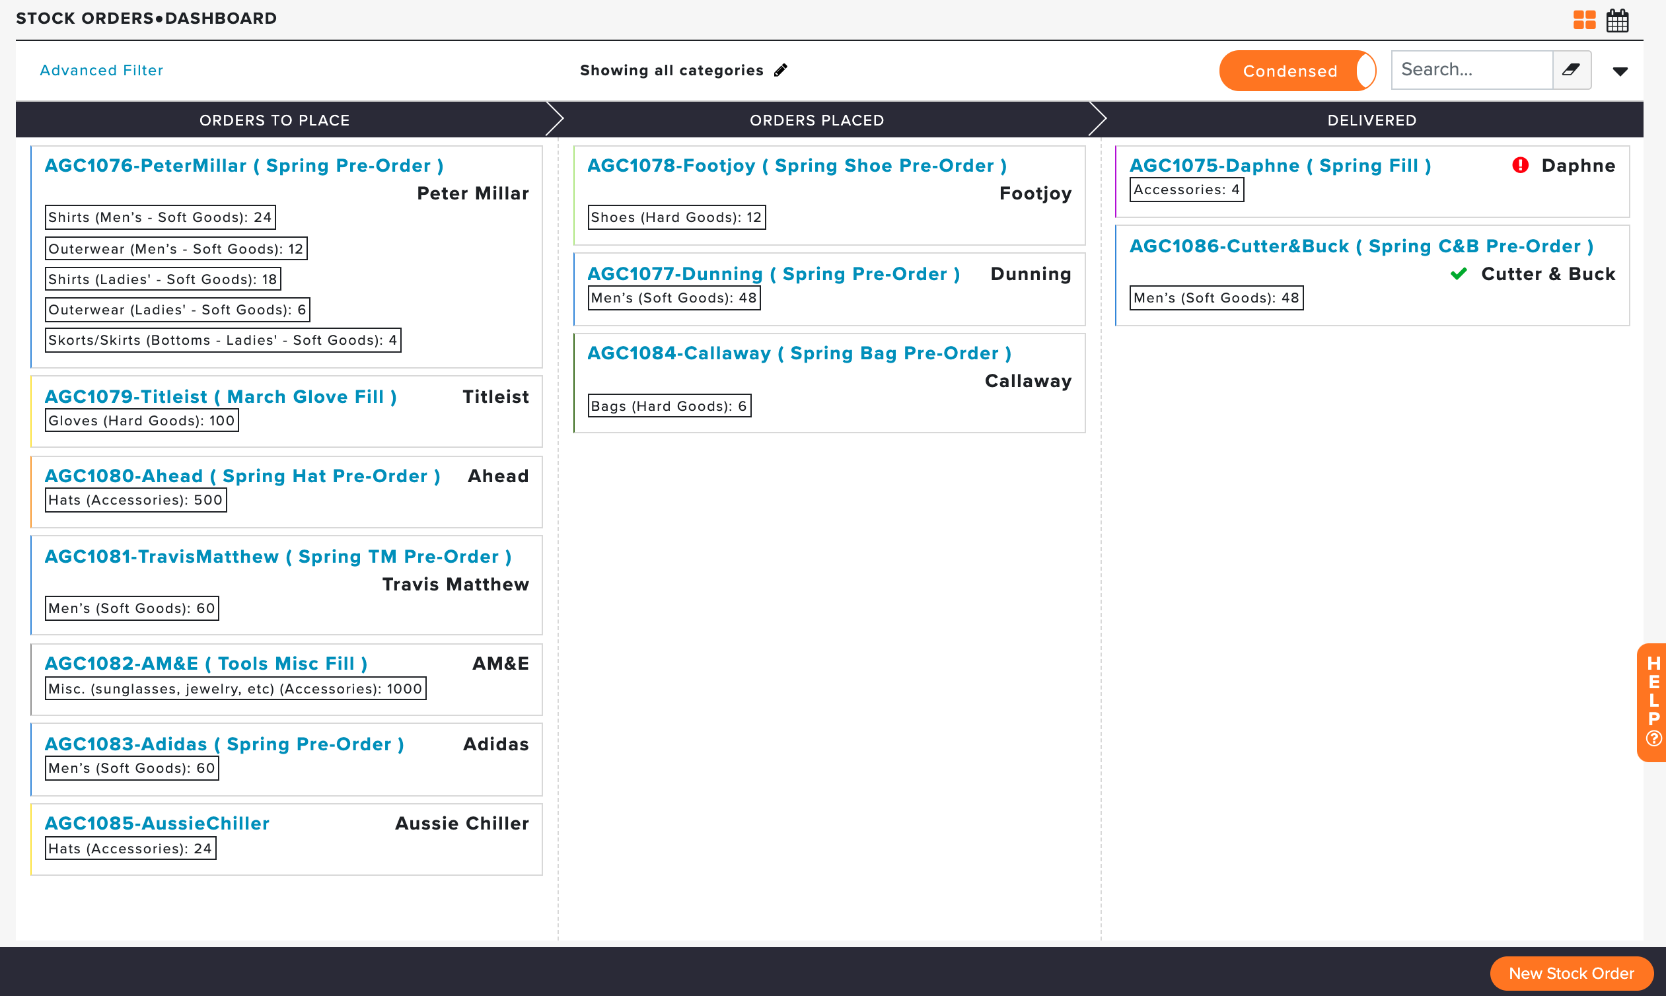Click 'Shirts (Men's - Soft Goods): 24' tag
The height and width of the screenshot is (996, 1666).
[x=161, y=217]
